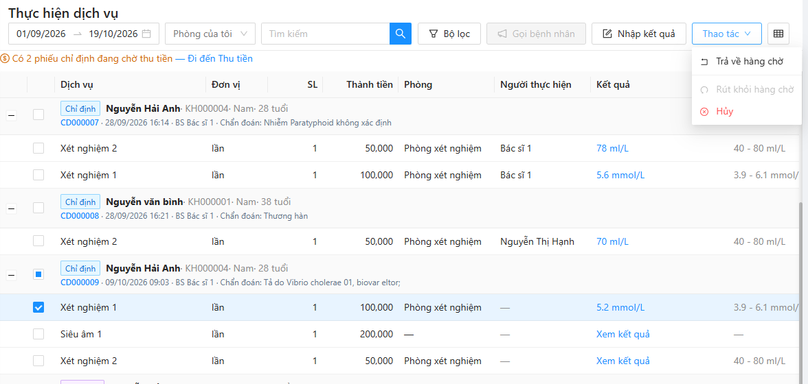This screenshot has height=384, width=808.
Task: Open the 5.2 mmol/L result
Action: click(620, 307)
